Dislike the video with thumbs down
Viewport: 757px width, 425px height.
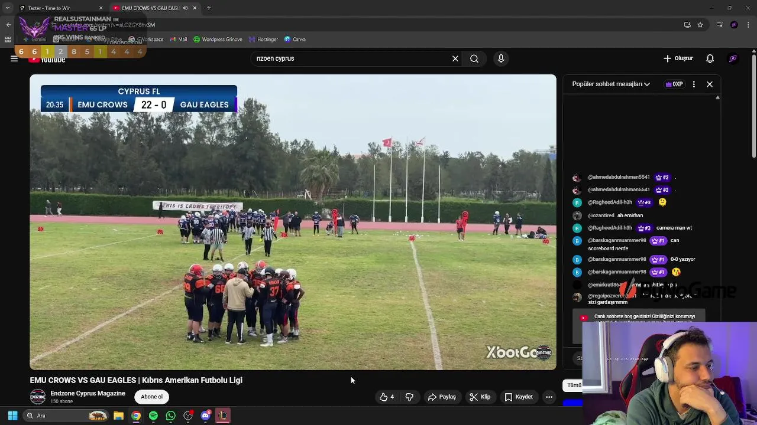409,397
